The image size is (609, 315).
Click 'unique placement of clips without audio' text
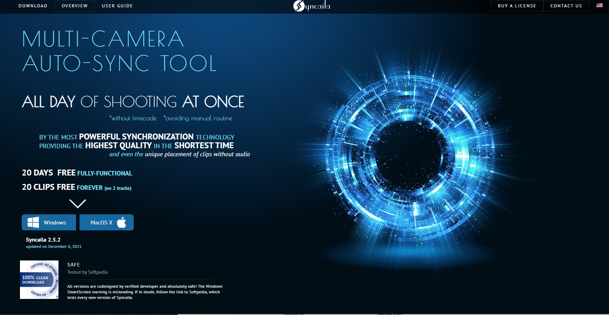coord(198,154)
